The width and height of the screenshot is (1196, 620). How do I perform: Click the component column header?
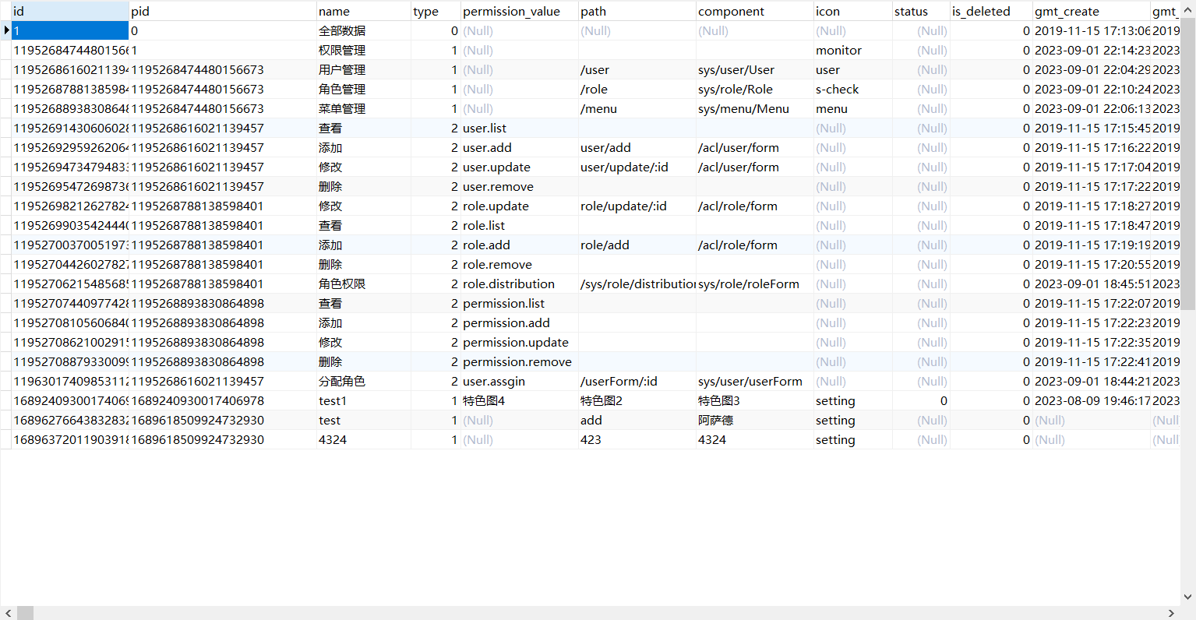point(731,11)
